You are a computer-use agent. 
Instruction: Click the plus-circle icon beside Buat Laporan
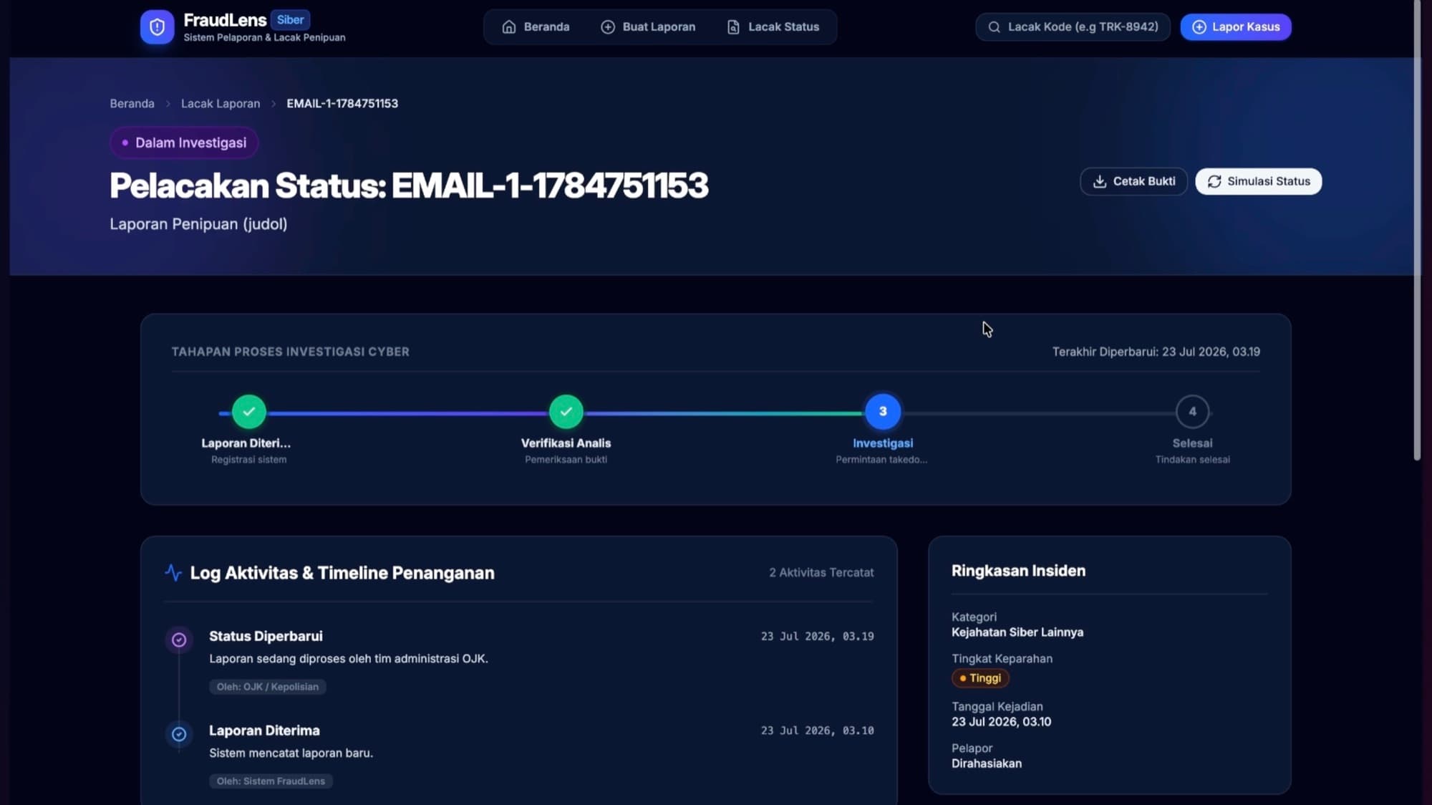(x=607, y=27)
